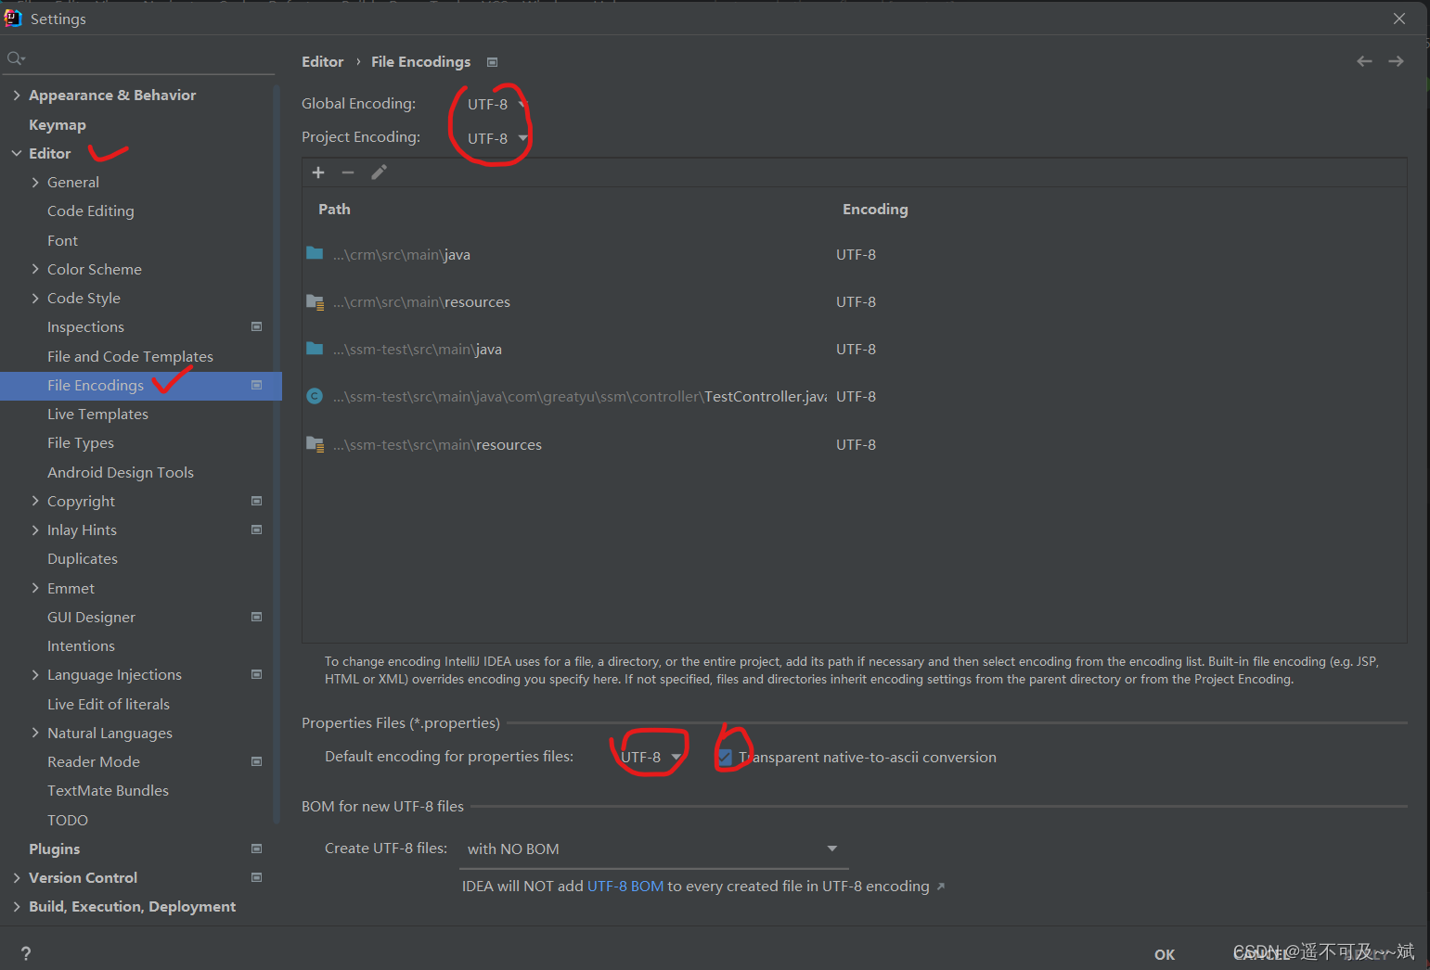Click project icon on File Encodings tree row
The height and width of the screenshot is (970, 1430).
[257, 385]
